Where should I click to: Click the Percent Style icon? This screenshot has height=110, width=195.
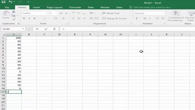pos(145,18)
